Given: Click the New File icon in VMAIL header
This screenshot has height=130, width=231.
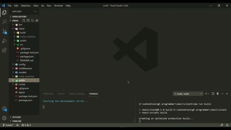Looking at the screenshot, I should pos(24,21).
